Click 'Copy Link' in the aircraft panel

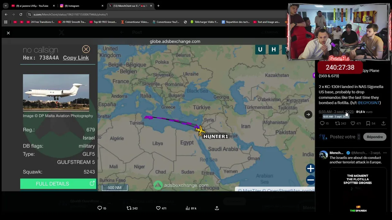(x=76, y=58)
